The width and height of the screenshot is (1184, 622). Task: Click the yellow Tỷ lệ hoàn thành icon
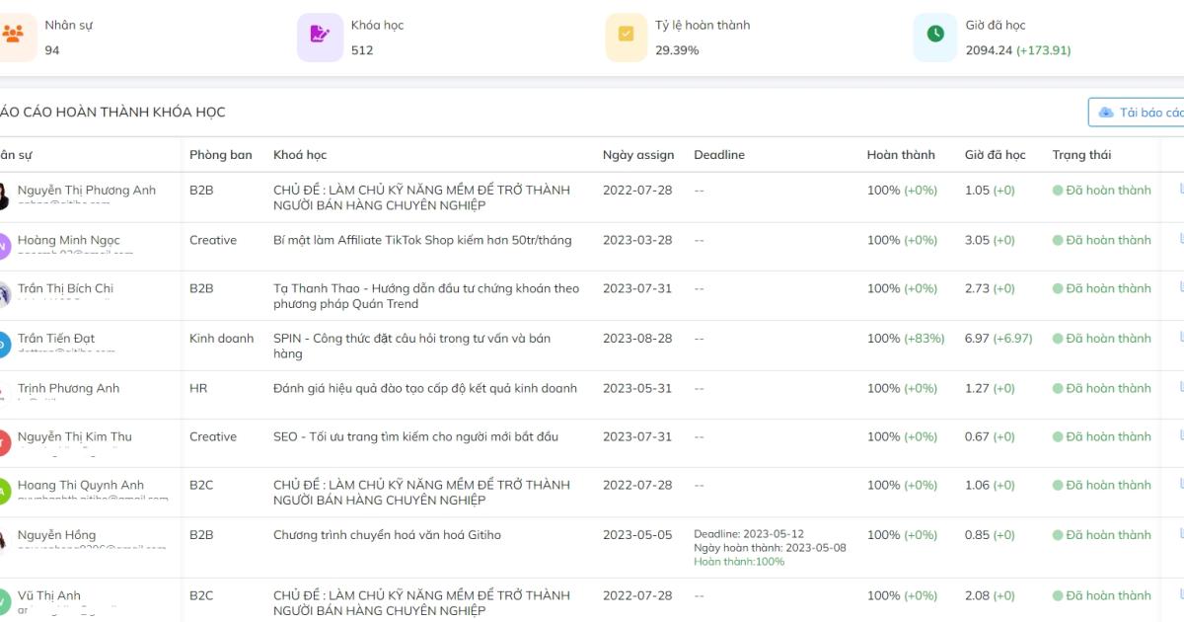coord(626,36)
